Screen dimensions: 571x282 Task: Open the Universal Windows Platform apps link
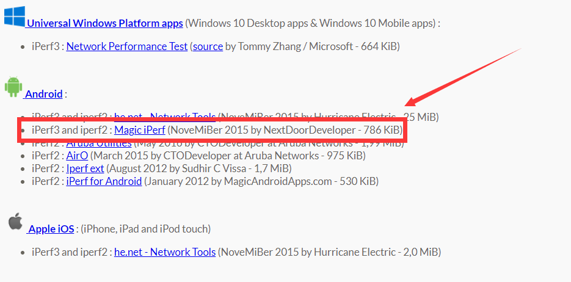pyautogui.click(x=104, y=23)
